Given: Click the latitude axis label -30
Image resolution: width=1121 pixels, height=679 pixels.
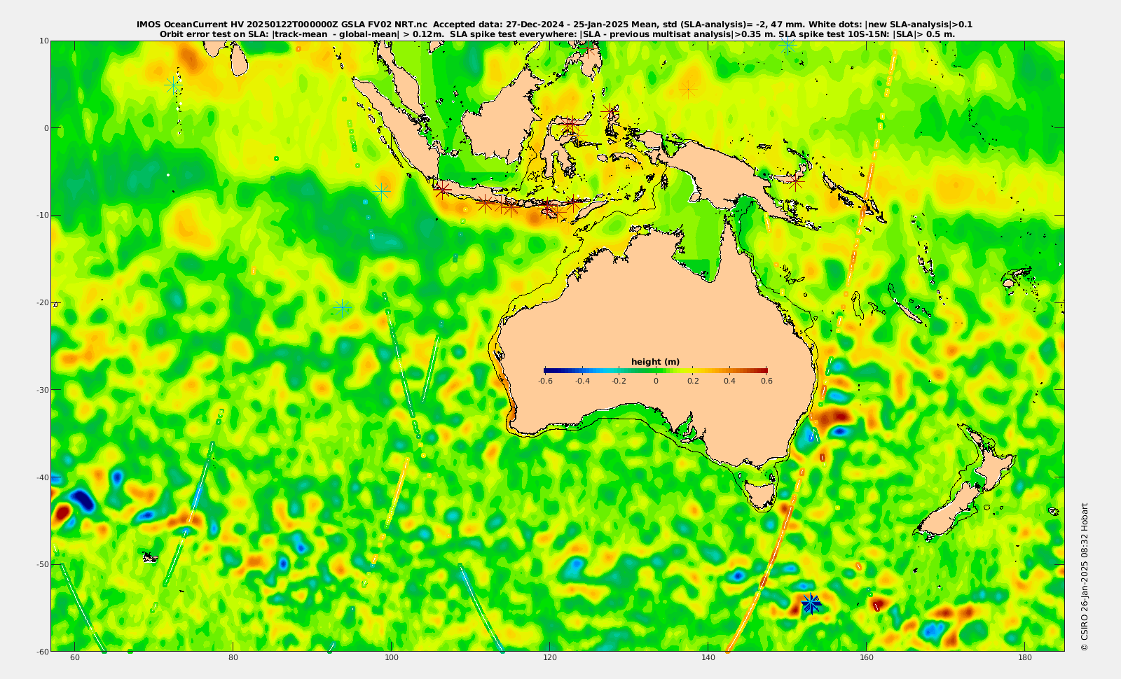Looking at the screenshot, I should coord(42,389).
